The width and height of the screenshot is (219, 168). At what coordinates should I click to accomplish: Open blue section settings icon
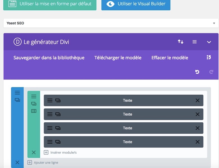17,93
